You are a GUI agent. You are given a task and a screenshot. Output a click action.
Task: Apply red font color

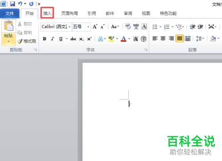123,39
